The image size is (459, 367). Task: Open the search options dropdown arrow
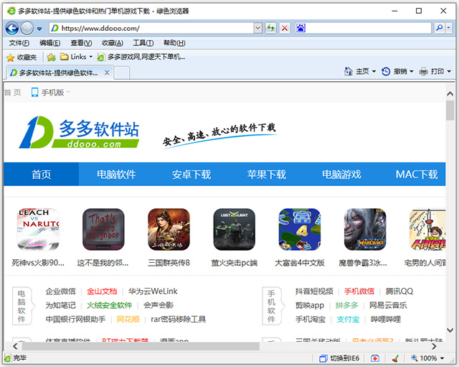click(x=448, y=28)
